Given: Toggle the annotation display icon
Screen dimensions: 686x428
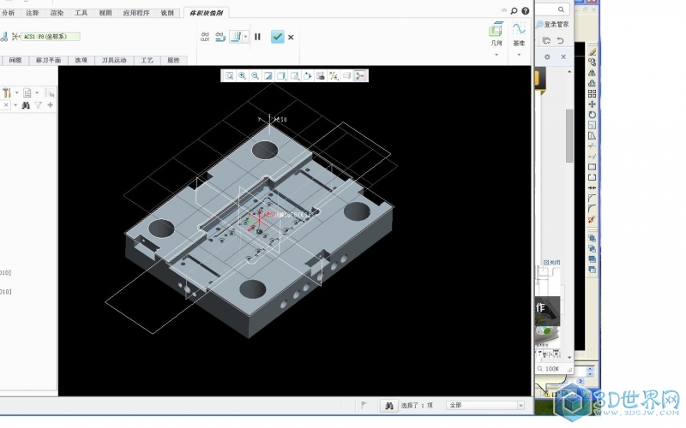Looking at the screenshot, I should coord(347,76).
